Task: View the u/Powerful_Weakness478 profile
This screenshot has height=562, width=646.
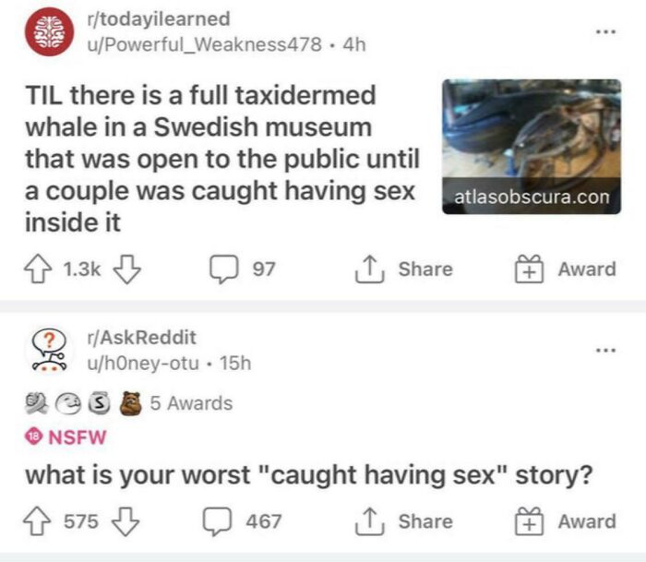Action: 204,44
